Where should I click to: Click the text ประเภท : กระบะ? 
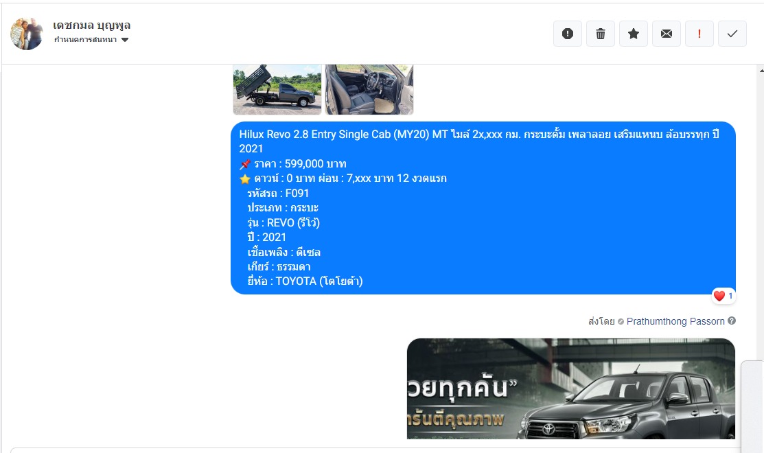283,208
